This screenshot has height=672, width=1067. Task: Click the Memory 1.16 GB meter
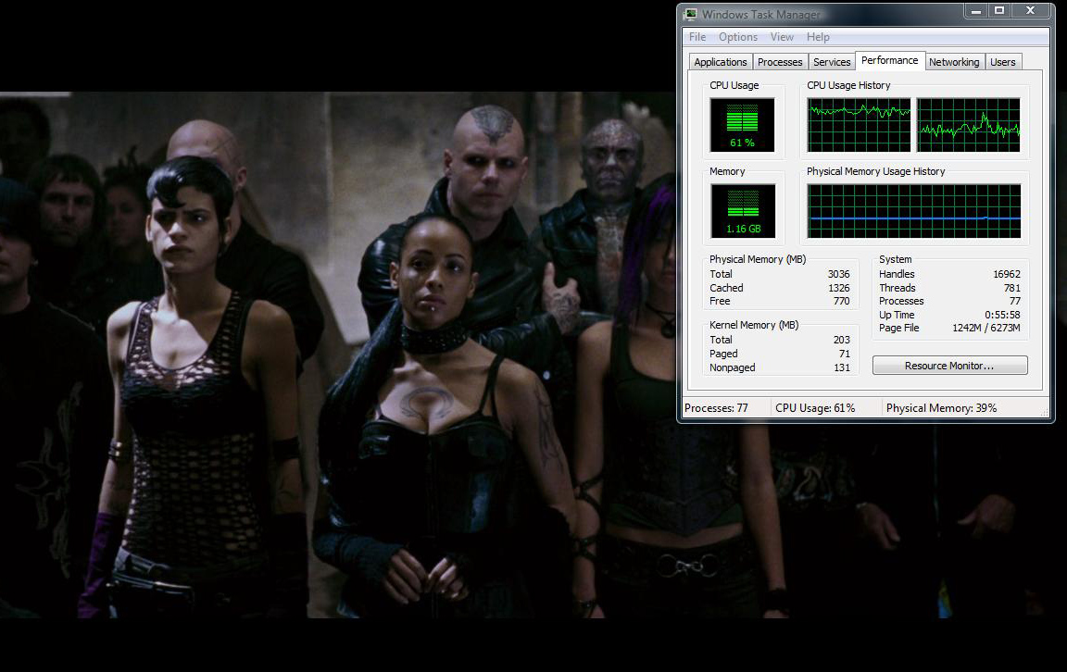pyautogui.click(x=743, y=211)
